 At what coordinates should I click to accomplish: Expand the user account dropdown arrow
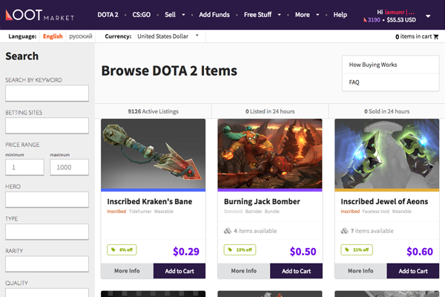[x=428, y=16]
